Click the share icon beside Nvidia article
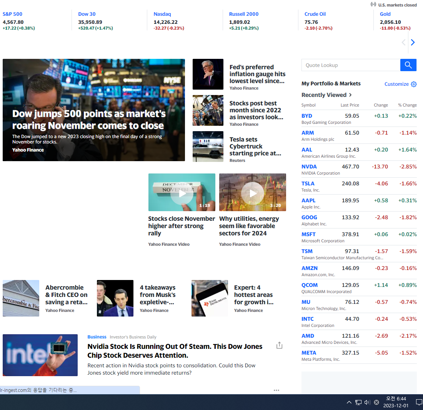Viewport: 423px width, 410px height. (279, 345)
